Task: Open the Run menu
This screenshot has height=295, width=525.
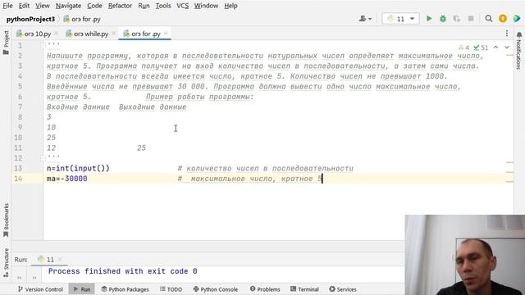Action: pyautogui.click(x=144, y=6)
